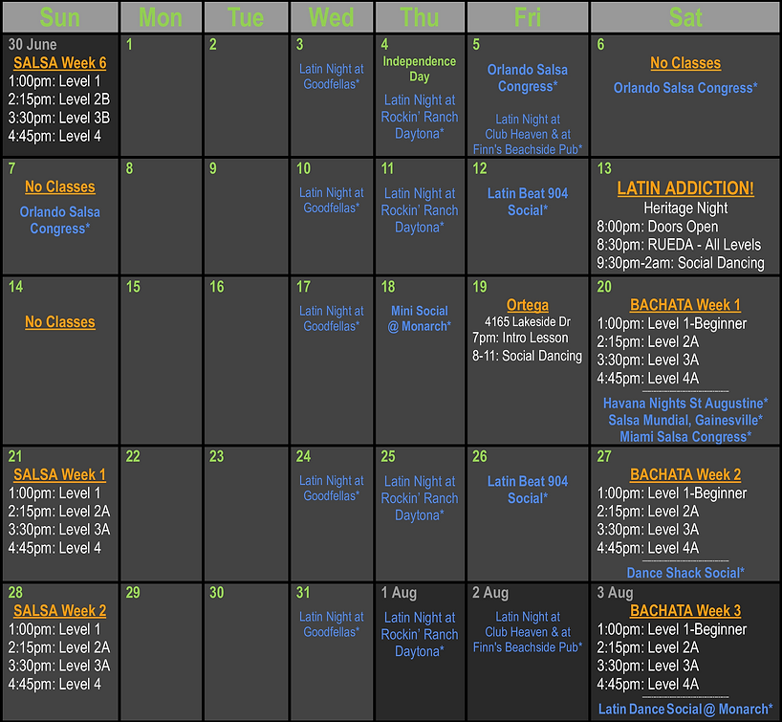782x722 pixels.
Task: Select SALSA Week 1 heading on July 21
Action: tap(59, 474)
